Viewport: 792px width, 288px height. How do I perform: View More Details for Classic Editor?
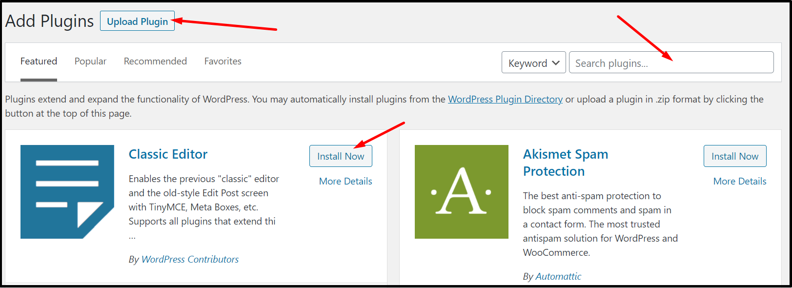[x=345, y=181]
